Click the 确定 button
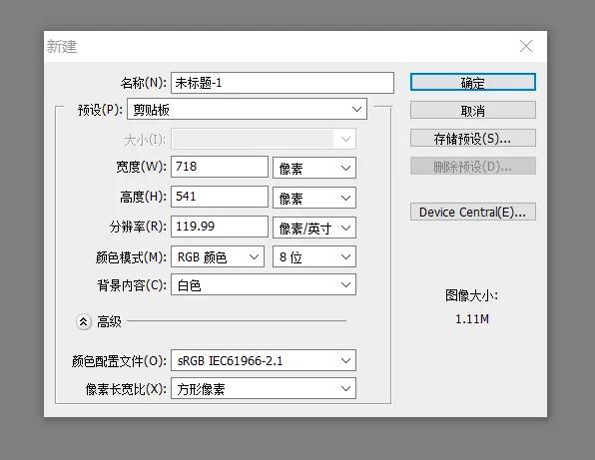595x460 pixels. pyautogui.click(x=473, y=82)
